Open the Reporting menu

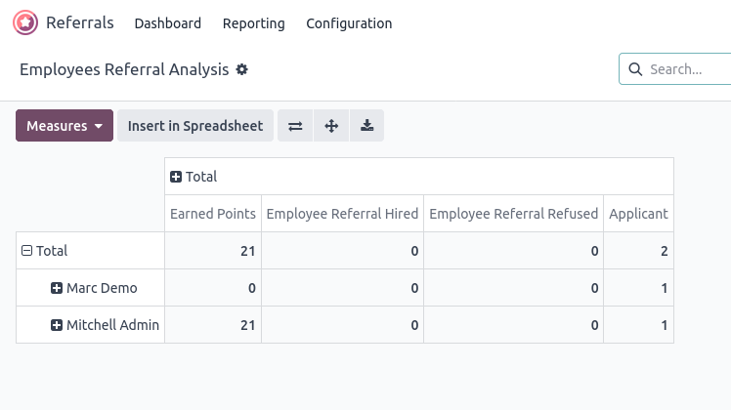[254, 23]
